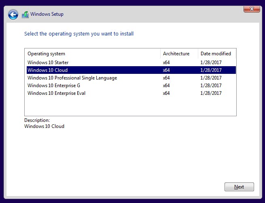Click x64 in the Windows 10 Cloud row
Viewport: 265px width, 203px height.
point(166,70)
